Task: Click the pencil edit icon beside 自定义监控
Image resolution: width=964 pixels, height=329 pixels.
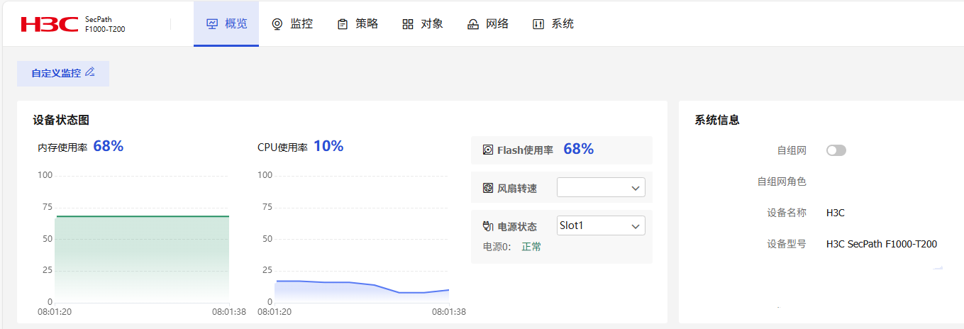Action: coord(90,72)
